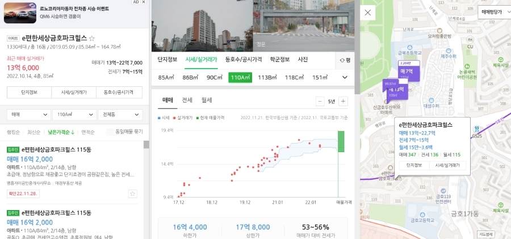The width and height of the screenshot is (511, 239).
Task: Close the ad banner with X
Action: pos(144,2)
